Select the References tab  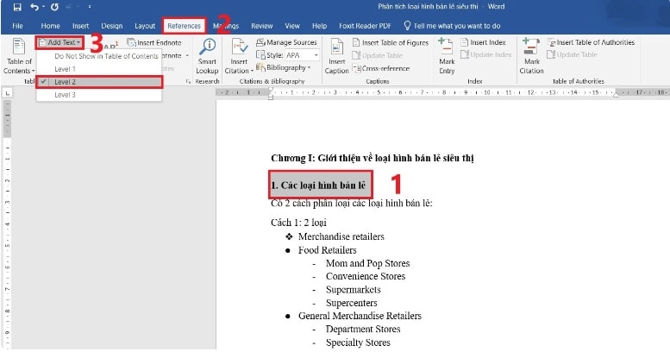(x=184, y=26)
